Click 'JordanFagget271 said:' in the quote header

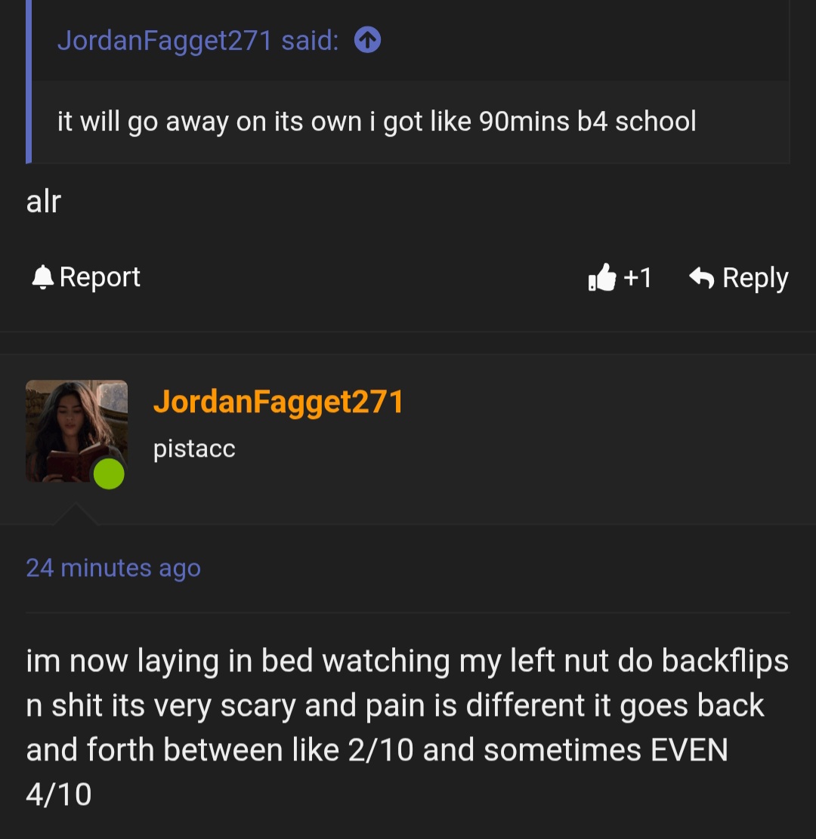[x=198, y=41]
